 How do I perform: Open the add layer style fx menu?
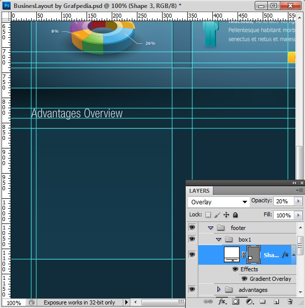pos(223,301)
